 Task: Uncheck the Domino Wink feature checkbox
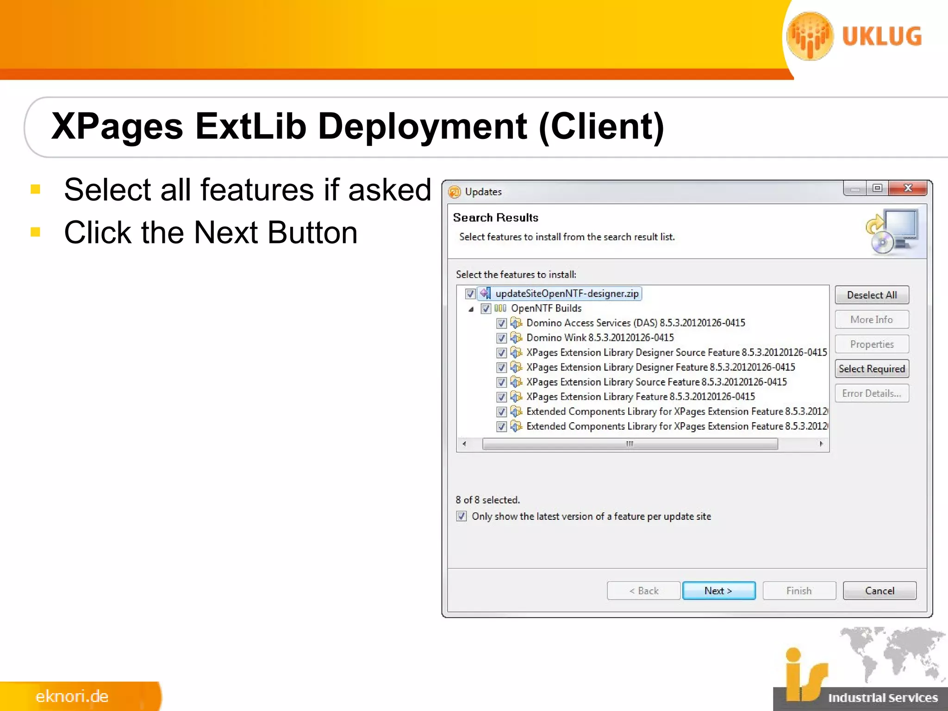[x=501, y=338]
